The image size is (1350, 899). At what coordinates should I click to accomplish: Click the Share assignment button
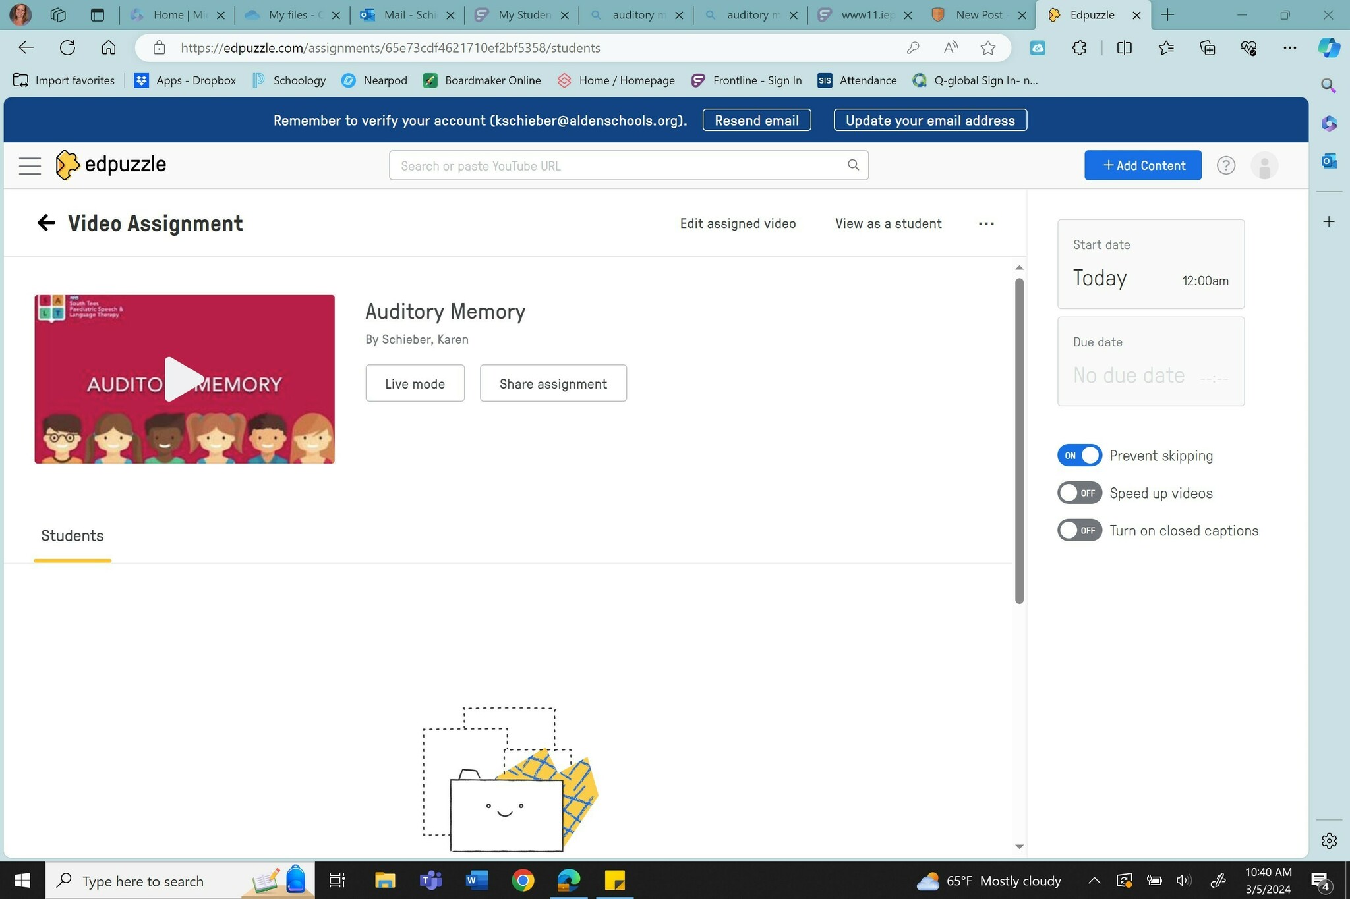coord(553,383)
